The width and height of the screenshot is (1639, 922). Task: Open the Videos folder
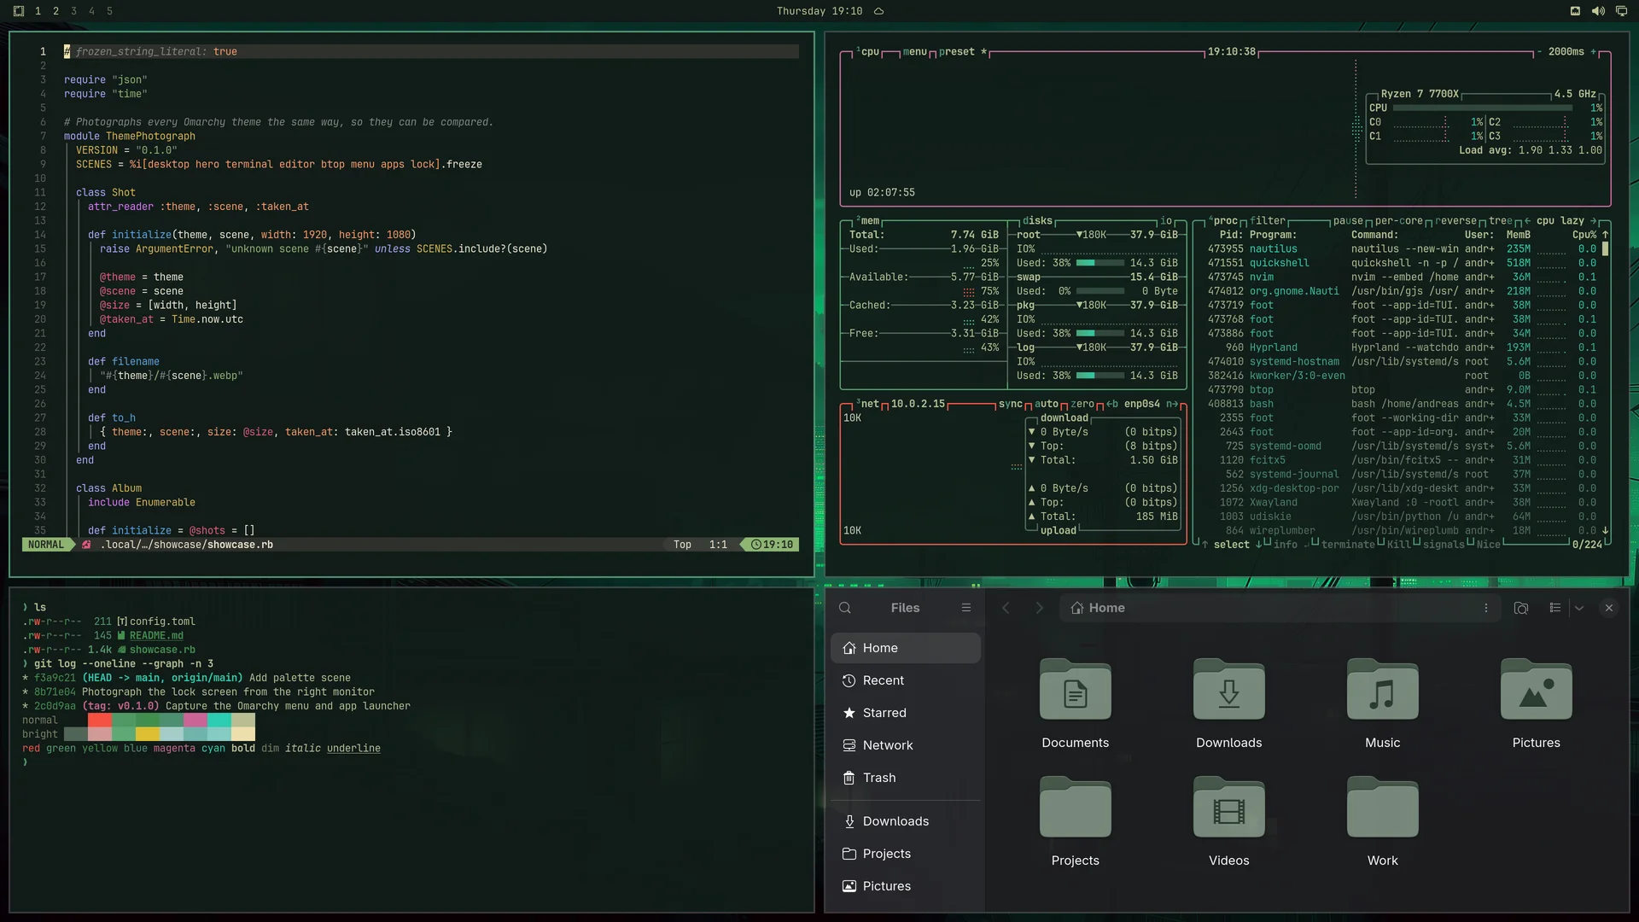(1229, 823)
